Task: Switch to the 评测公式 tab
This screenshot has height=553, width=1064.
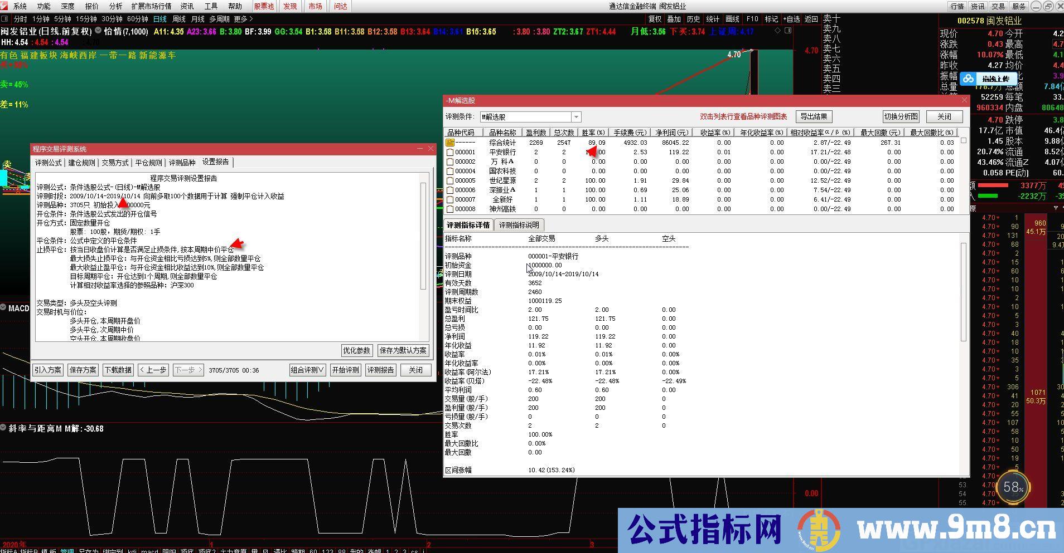Action: click(x=49, y=163)
